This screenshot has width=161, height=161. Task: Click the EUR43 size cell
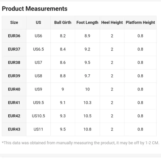pos(14,129)
